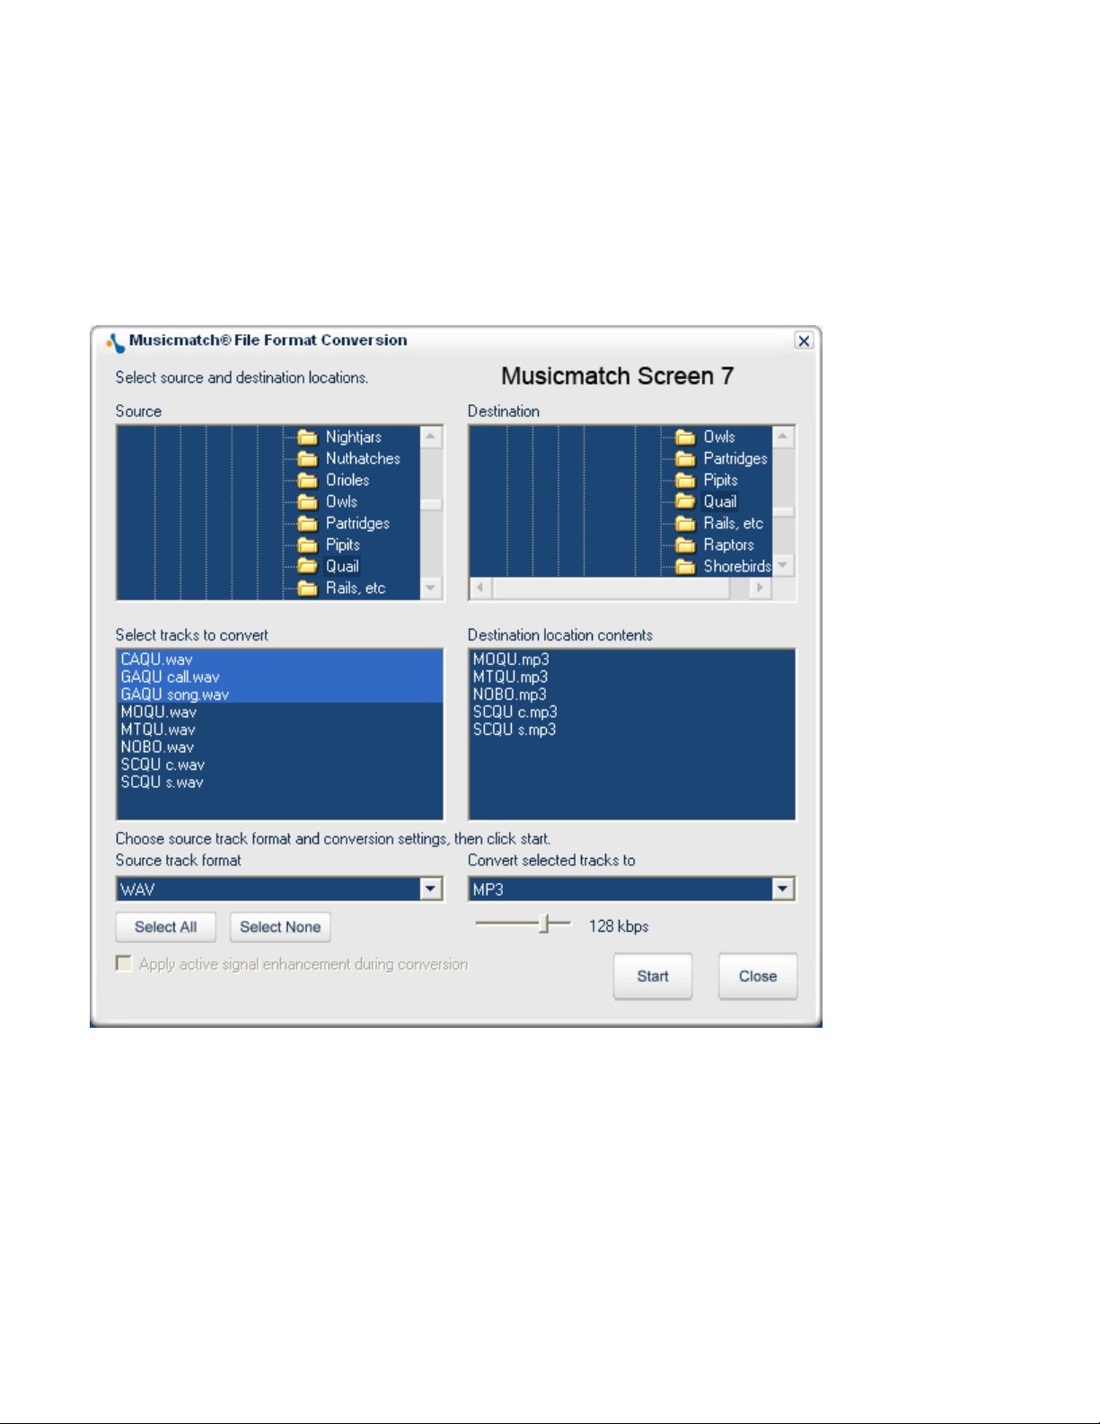Select the Orioles label in Source tree
Image resolution: width=1100 pixels, height=1424 pixels.
tap(348, 481)
